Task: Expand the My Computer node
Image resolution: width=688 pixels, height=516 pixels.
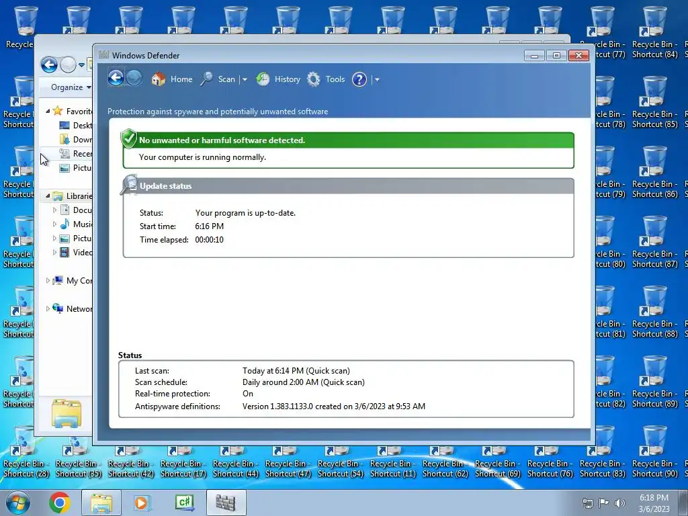Action: (48, 280)
